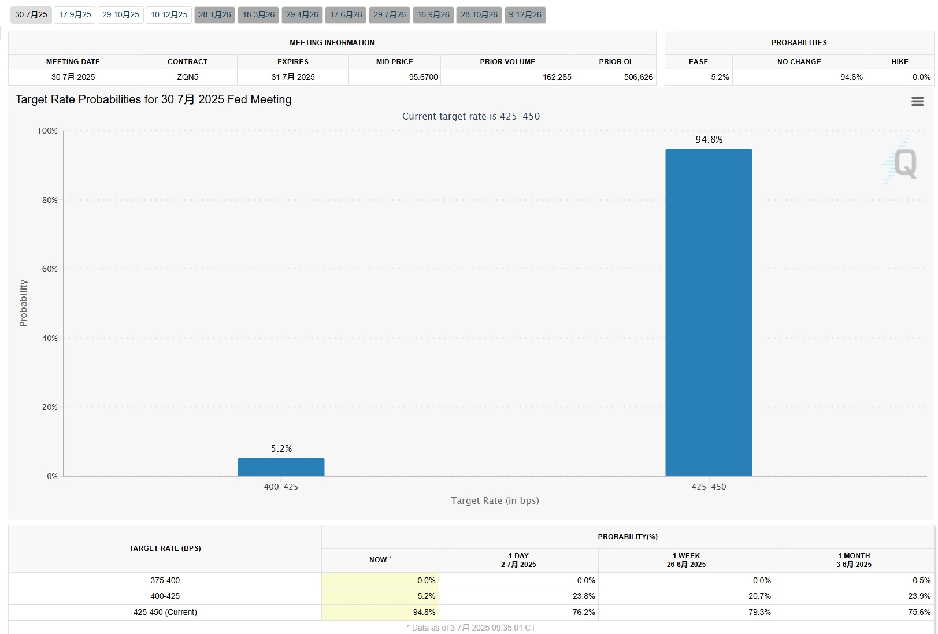Open the chart hamburger menu icon
Viewport: 938px width, 634px height.
tap(917, 101)
